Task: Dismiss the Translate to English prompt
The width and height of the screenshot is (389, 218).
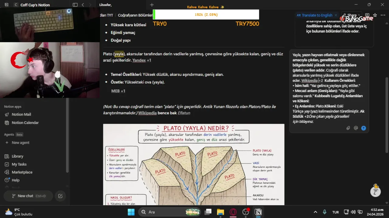Action: [336, 15]
